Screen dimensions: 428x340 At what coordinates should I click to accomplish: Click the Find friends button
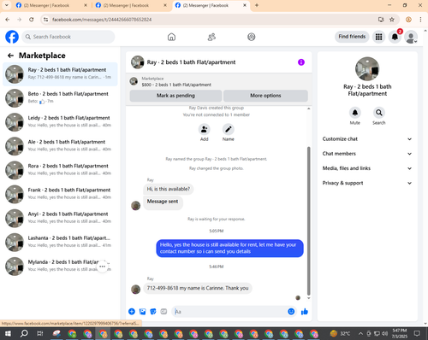pyautogui.click(x=352, y=37)
